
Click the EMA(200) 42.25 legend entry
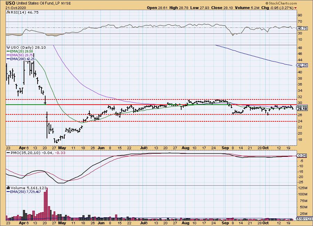(x=22, y=59)
